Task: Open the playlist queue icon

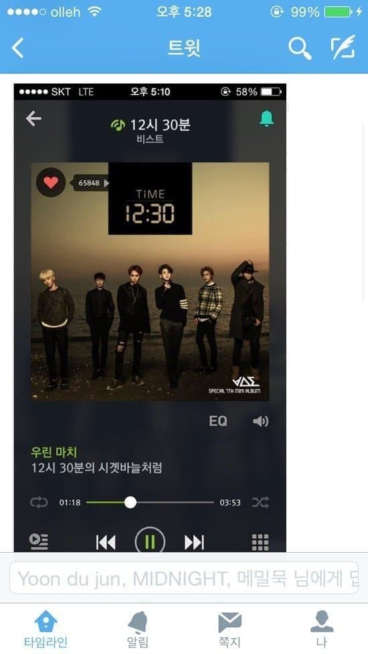Action: click(x=39, y=541)
